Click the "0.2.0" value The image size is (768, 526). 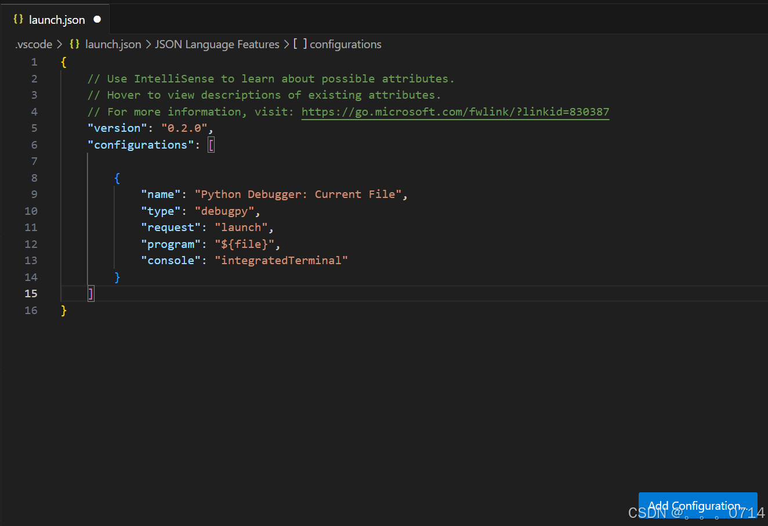pos(184,128)
